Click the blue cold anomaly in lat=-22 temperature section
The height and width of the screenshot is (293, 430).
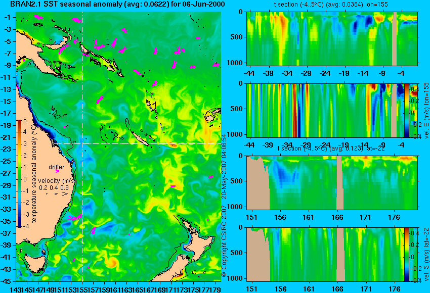pyautogui.click(x=284, y=174)
